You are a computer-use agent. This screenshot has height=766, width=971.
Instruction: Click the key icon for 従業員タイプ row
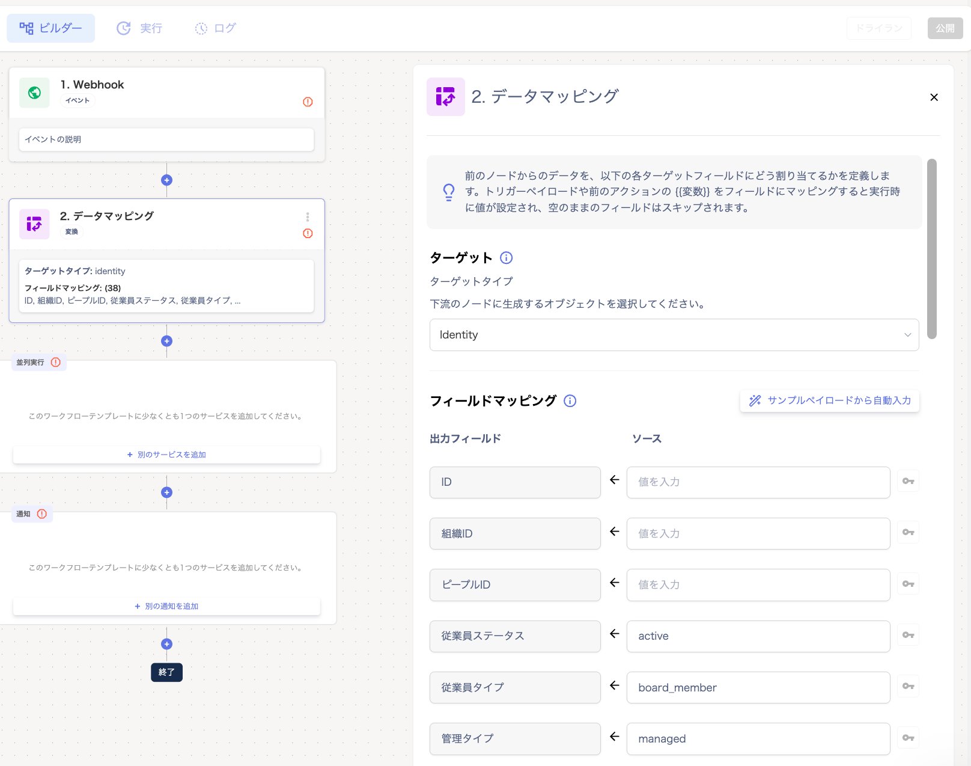click(x=909, y=686)
